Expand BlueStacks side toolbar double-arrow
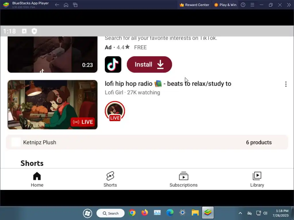The height and width of the screenshot is (220, 294). [x=289, y=5]
